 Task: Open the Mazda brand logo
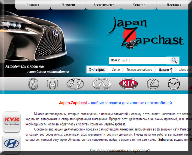click(173, 84)
